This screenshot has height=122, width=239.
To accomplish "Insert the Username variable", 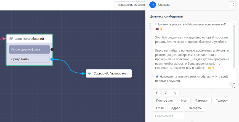I will tap(194, 108).
